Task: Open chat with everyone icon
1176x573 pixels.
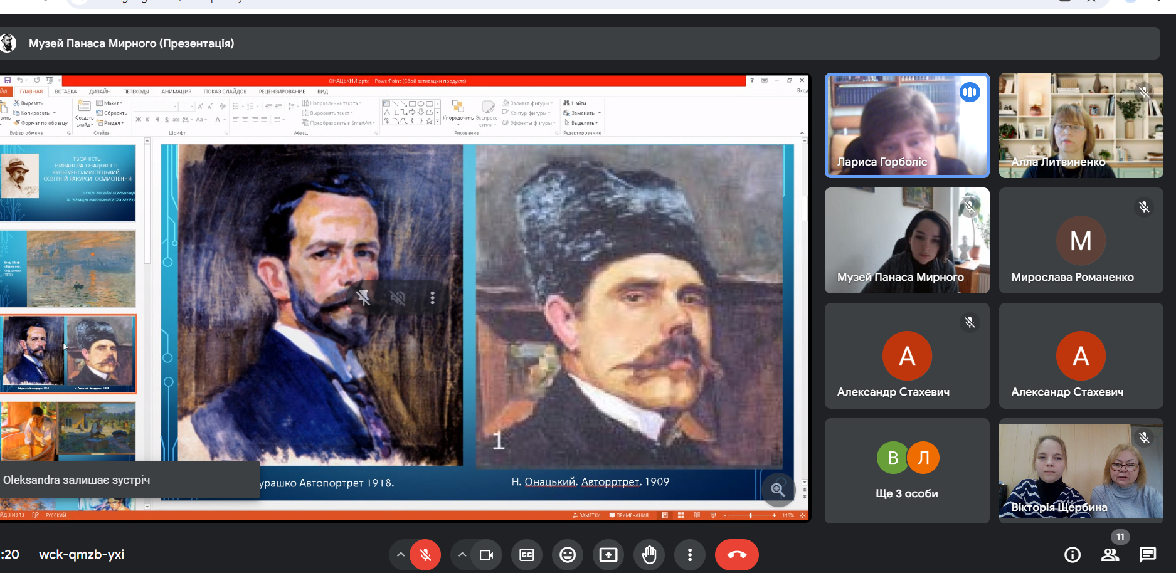Action: click(x=1148, y=555)
